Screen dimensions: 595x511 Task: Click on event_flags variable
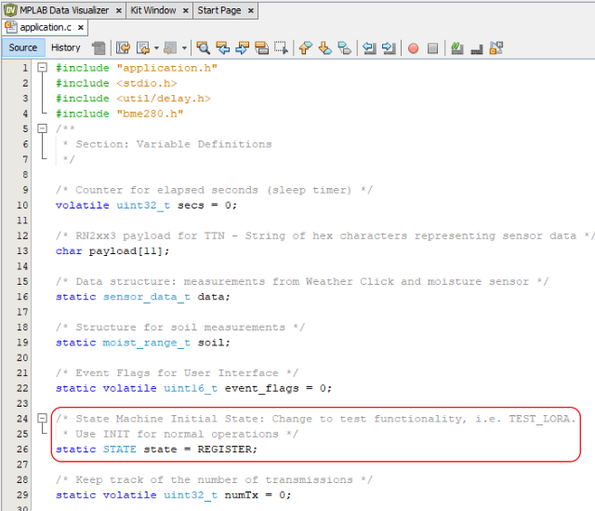[x=262, y=388]
